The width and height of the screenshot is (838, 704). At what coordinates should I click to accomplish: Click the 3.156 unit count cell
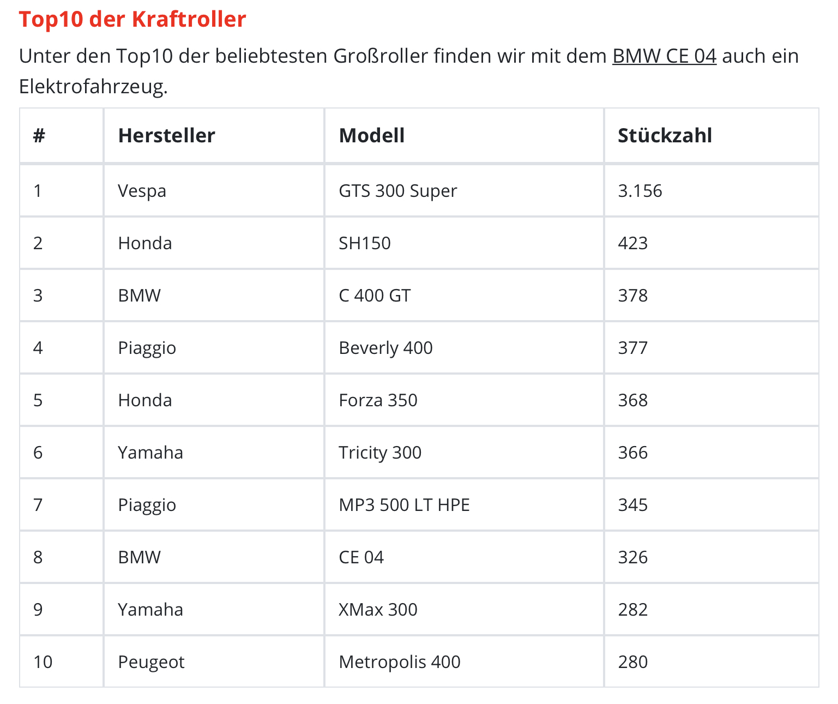tap(640, 191)
